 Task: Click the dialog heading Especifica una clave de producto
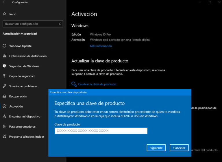pyautogui.click(x=90, y=103)
